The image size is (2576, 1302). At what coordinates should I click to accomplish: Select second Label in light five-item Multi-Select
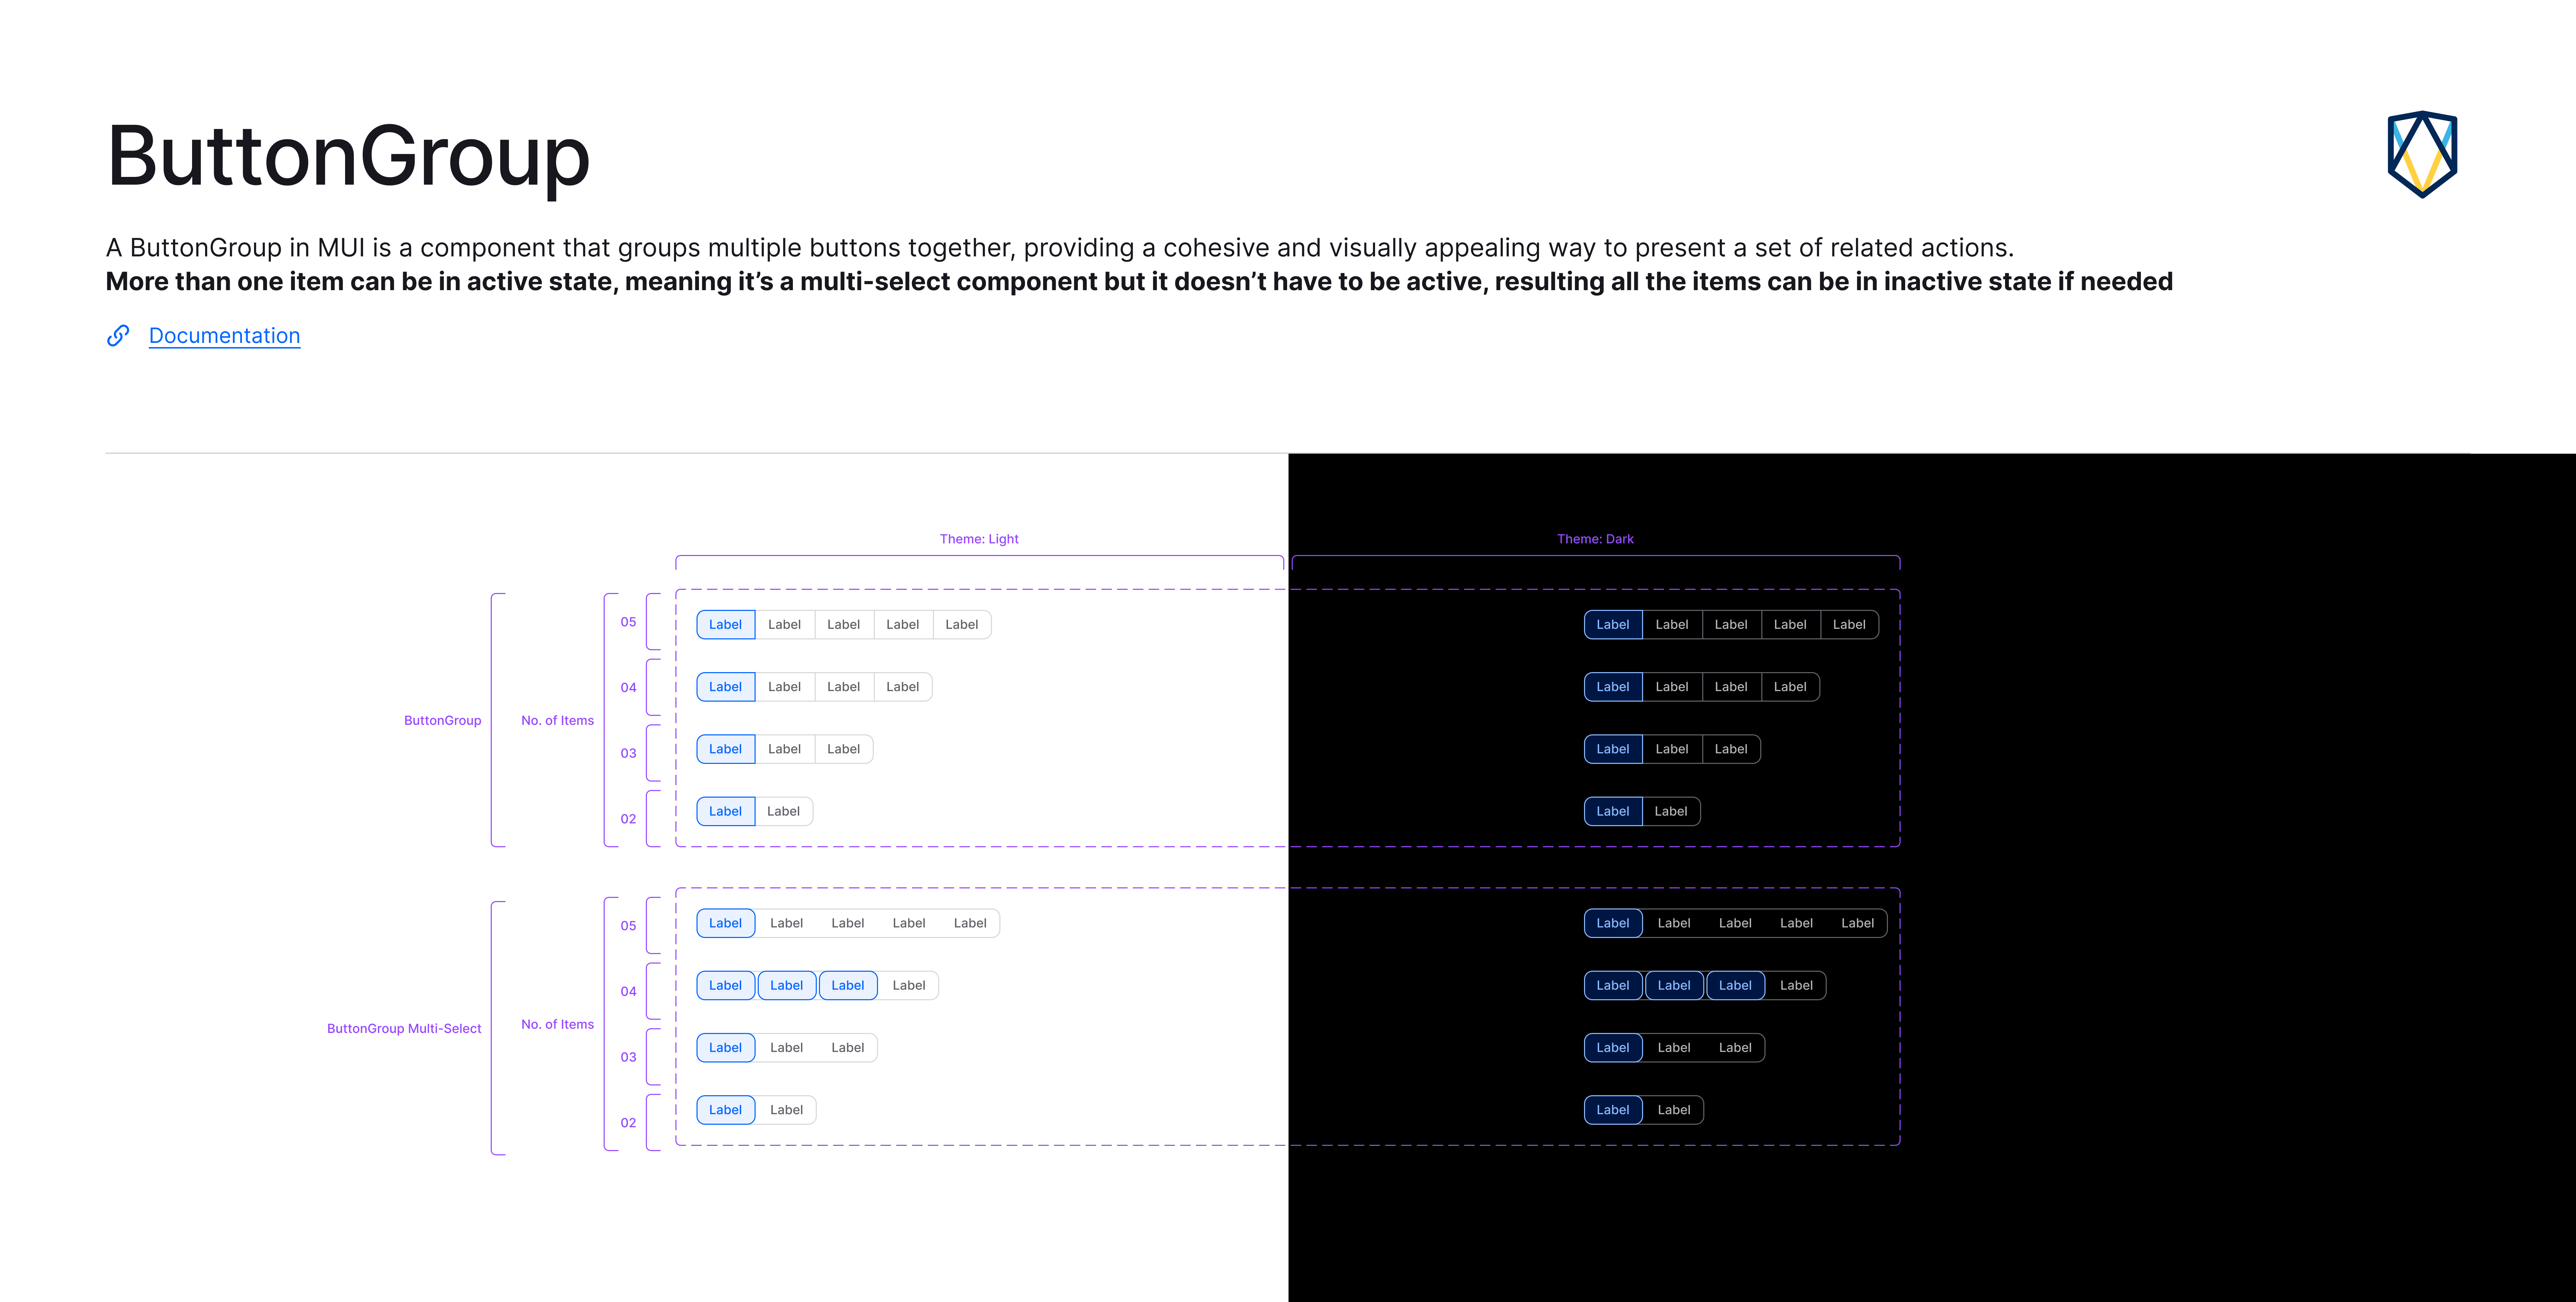(787, 923)
